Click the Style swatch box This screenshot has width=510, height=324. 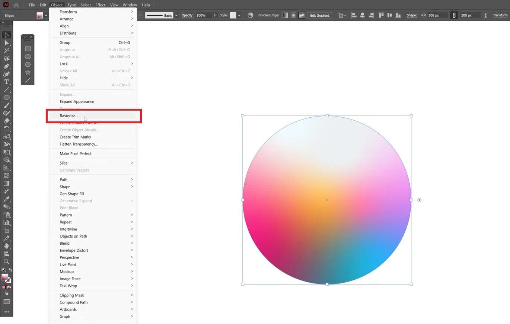[x=233, y=15]
